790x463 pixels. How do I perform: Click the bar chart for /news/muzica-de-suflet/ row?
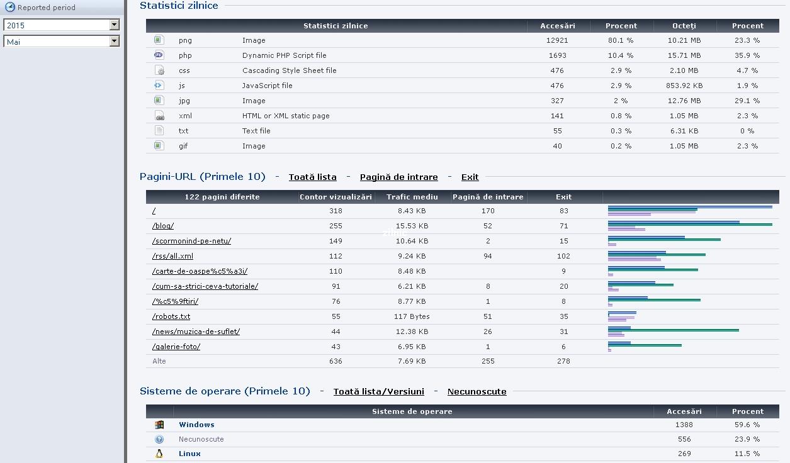coord(674,332)
